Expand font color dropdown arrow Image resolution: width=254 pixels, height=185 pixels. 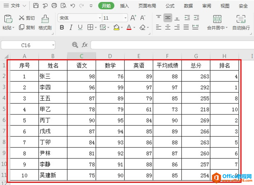click(x=134, y=28)
